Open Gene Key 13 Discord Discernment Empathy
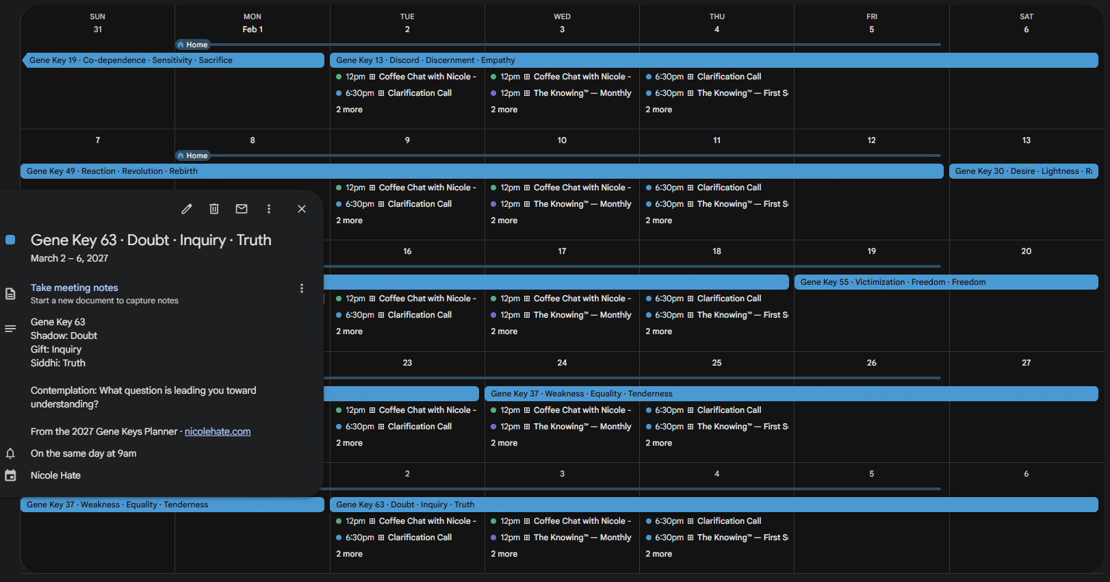 point(714,60)
